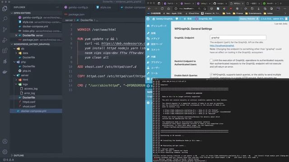Viewport: 289px width, 162px height.
Task: Open the Manage gear icon in VS Code
Action: 5,152
